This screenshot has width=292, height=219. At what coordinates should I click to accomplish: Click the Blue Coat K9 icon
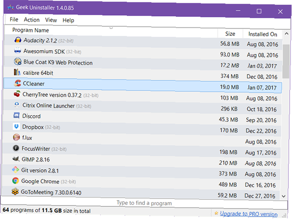click(x=18, y=61)
